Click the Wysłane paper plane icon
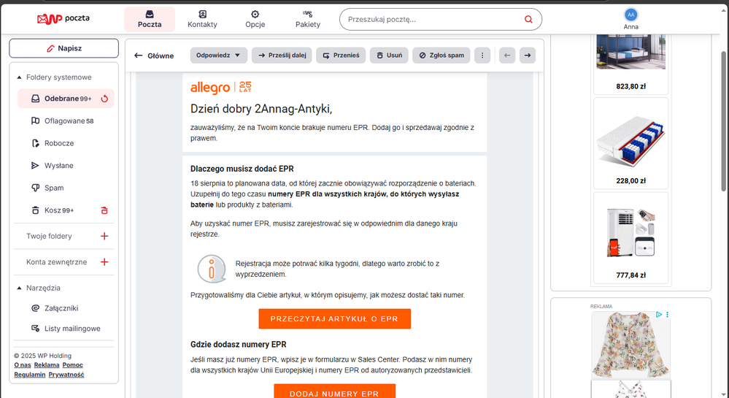The image size is (729, 398). 35,166
